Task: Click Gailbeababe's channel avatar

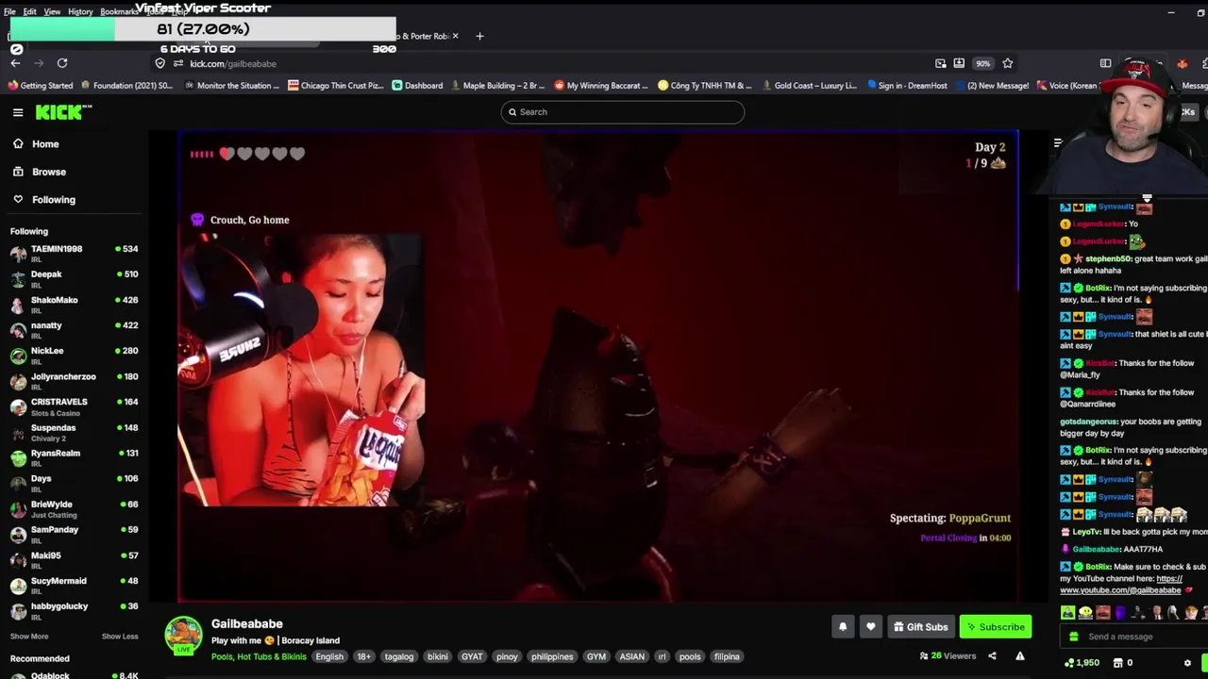Action: pos(183,636)
